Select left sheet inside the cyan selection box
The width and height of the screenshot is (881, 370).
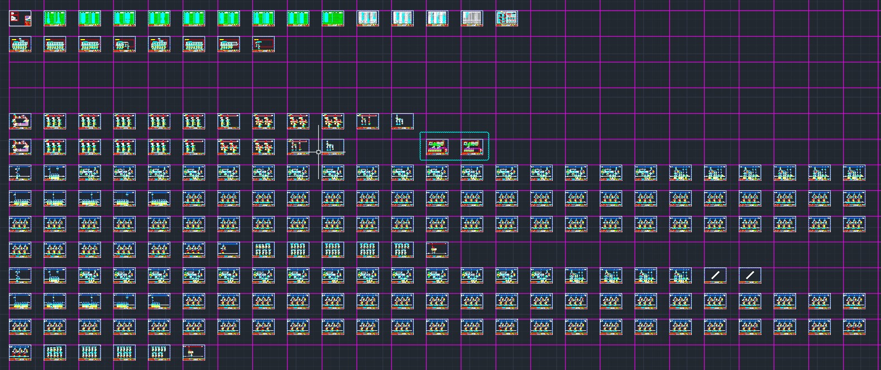pyautogui.click(x=437, y=147)
